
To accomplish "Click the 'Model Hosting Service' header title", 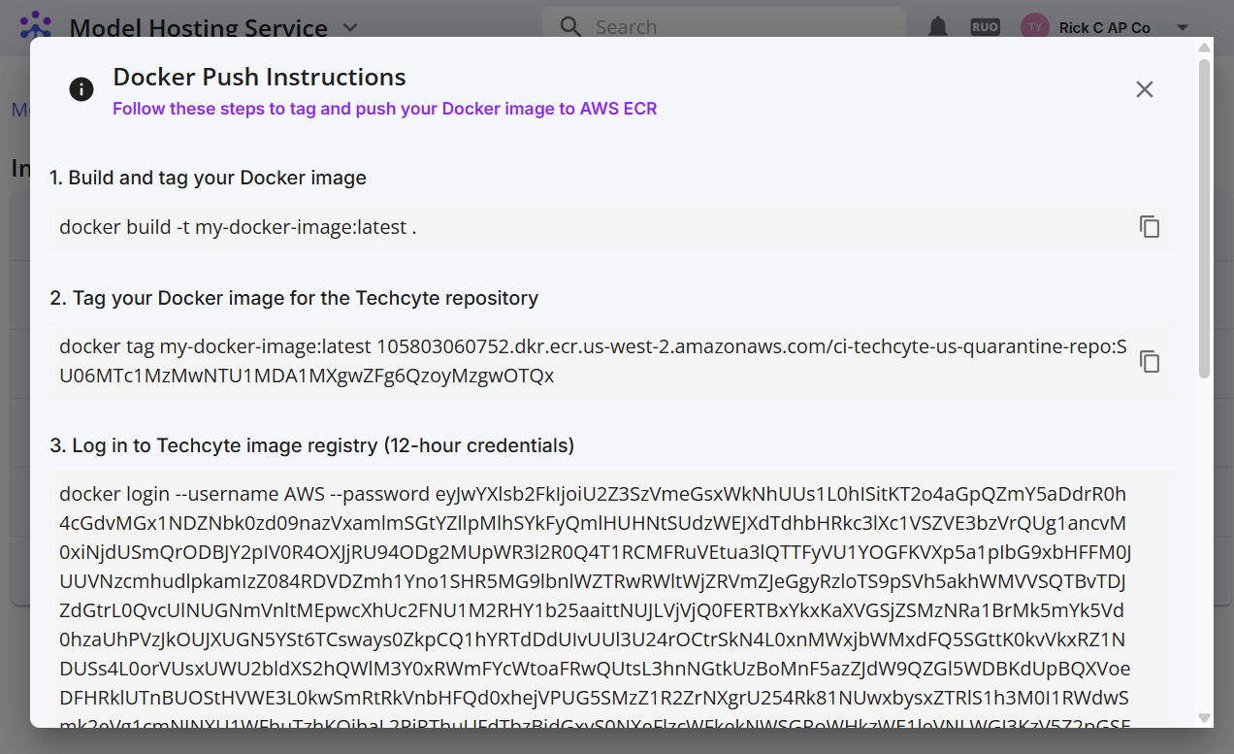I will coord(199,28).
